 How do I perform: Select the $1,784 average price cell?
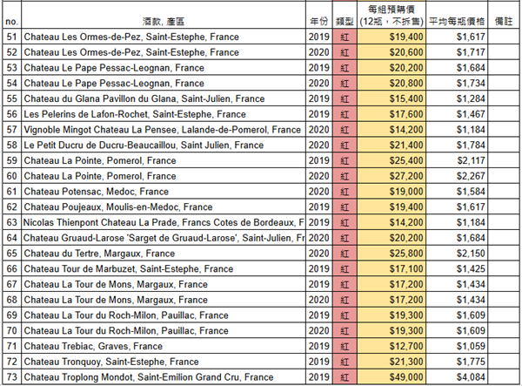tap(457, 145)
